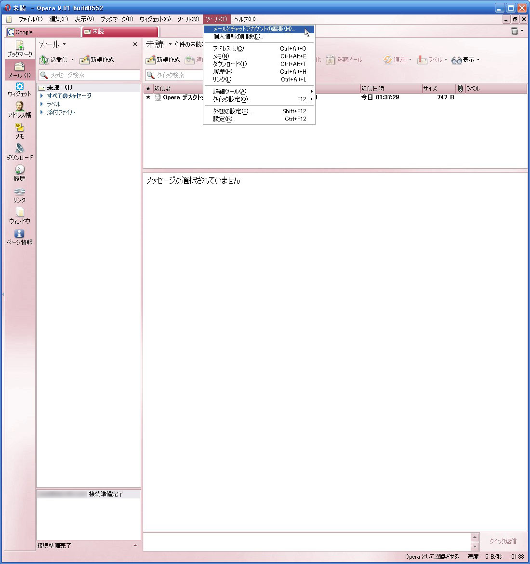Click the 送受信 send/receive icon
The width and height of the screenshot is (530, 564).
coord(44,60)
